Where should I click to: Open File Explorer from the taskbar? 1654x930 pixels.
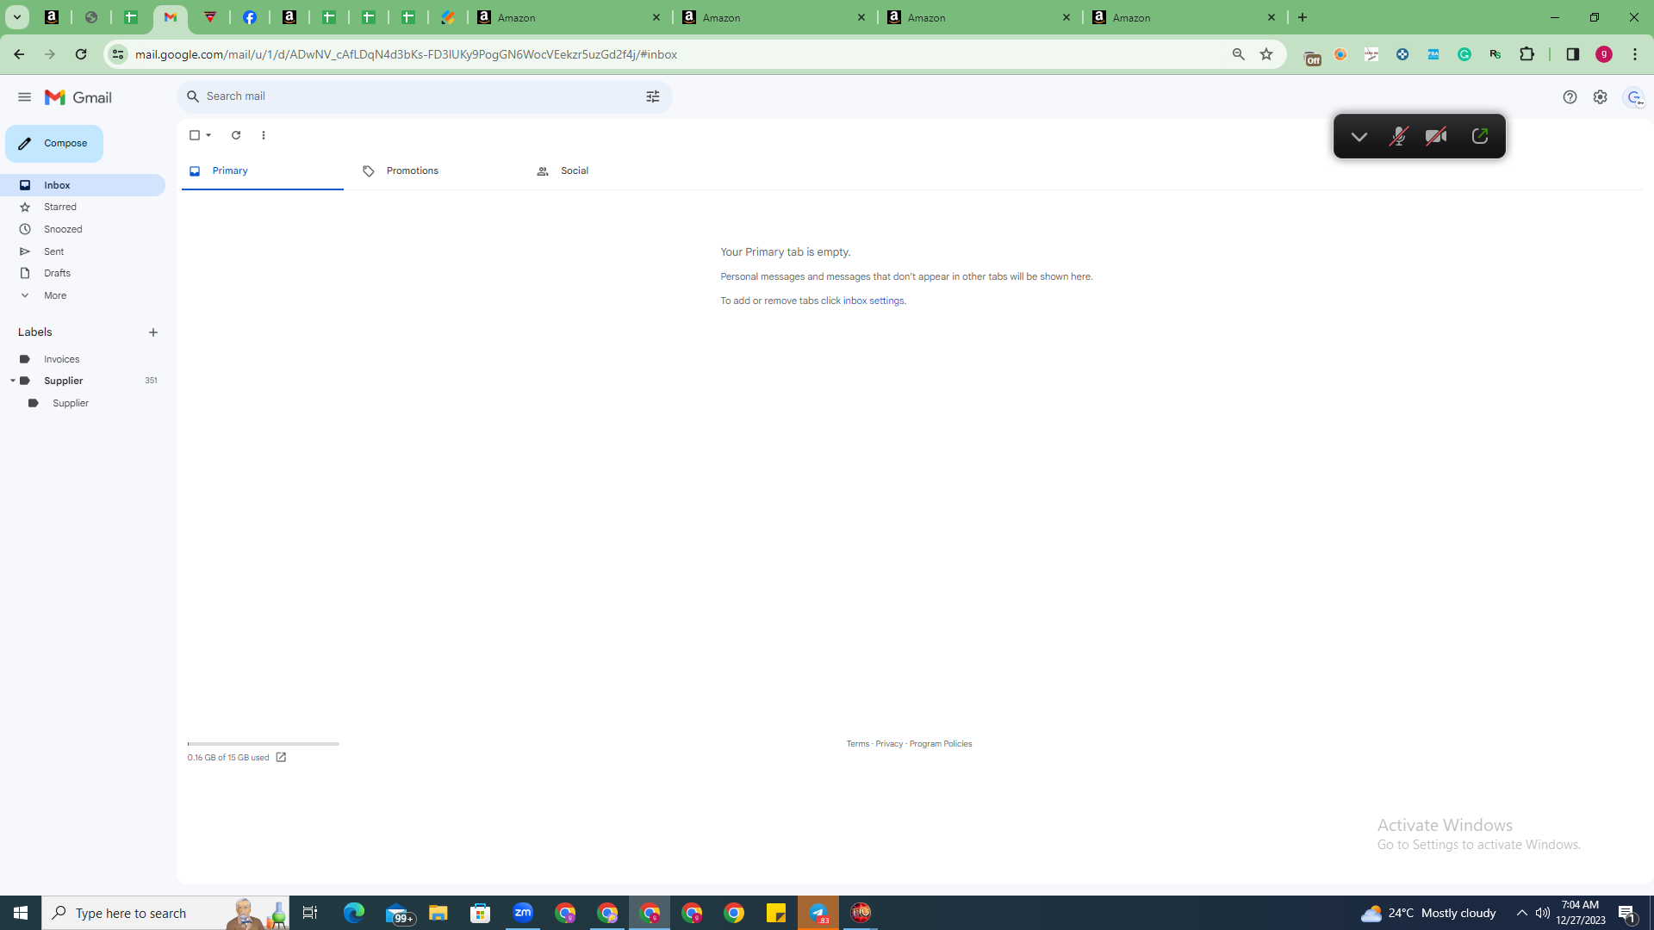click(438, 913)
